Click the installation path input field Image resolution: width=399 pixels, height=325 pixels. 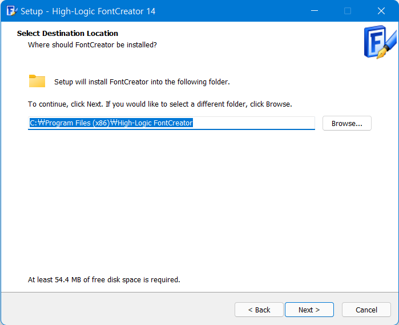point(171,123)
